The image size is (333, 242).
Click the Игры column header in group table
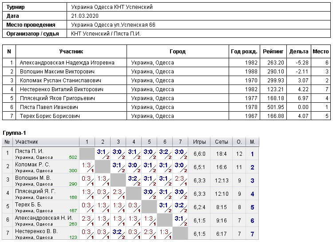pyautogui.click(x=199, y=142)
